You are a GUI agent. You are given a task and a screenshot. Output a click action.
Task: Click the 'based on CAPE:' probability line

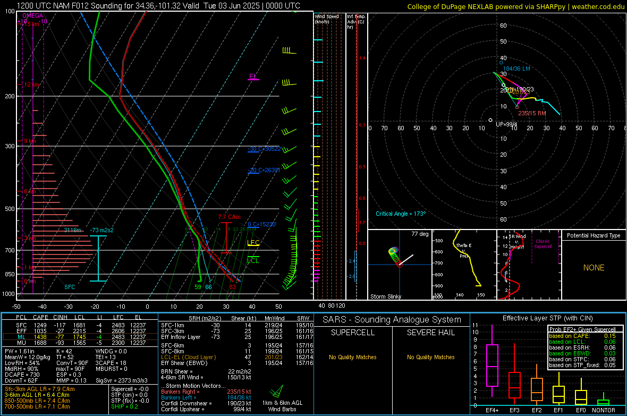click(x=582, y=336)
